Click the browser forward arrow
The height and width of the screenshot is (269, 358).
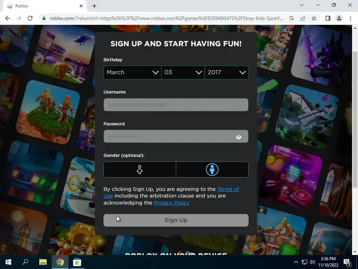click(19, 18)
